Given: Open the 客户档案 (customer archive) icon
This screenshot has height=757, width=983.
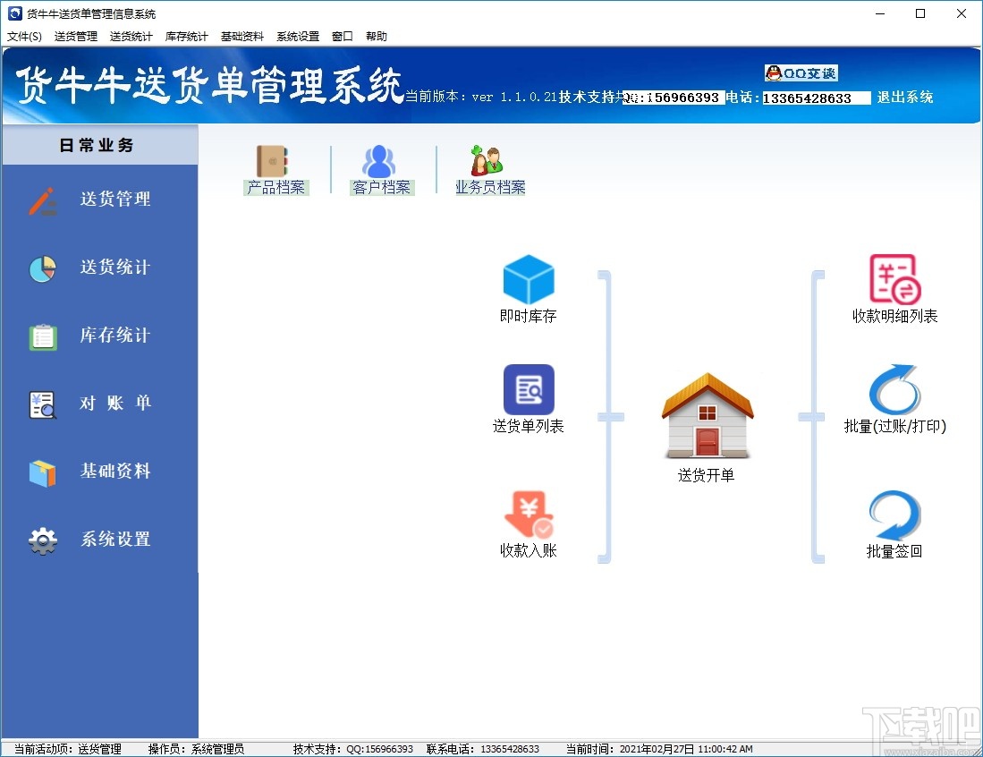Looking at the screenshot, I should (381, 168).
